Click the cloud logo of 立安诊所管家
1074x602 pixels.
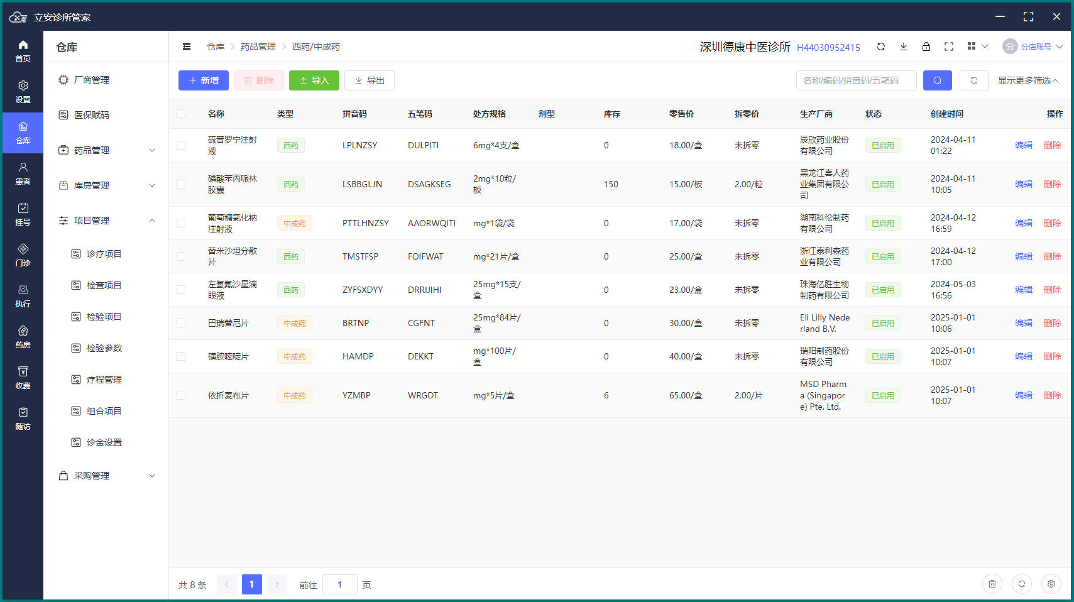18,17
